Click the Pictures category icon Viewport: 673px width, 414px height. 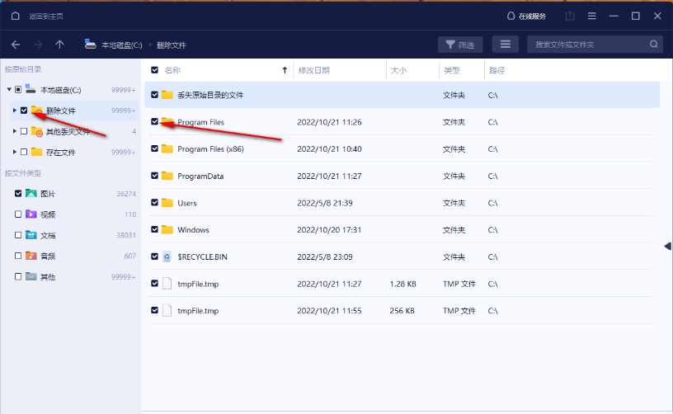[31, 194]
